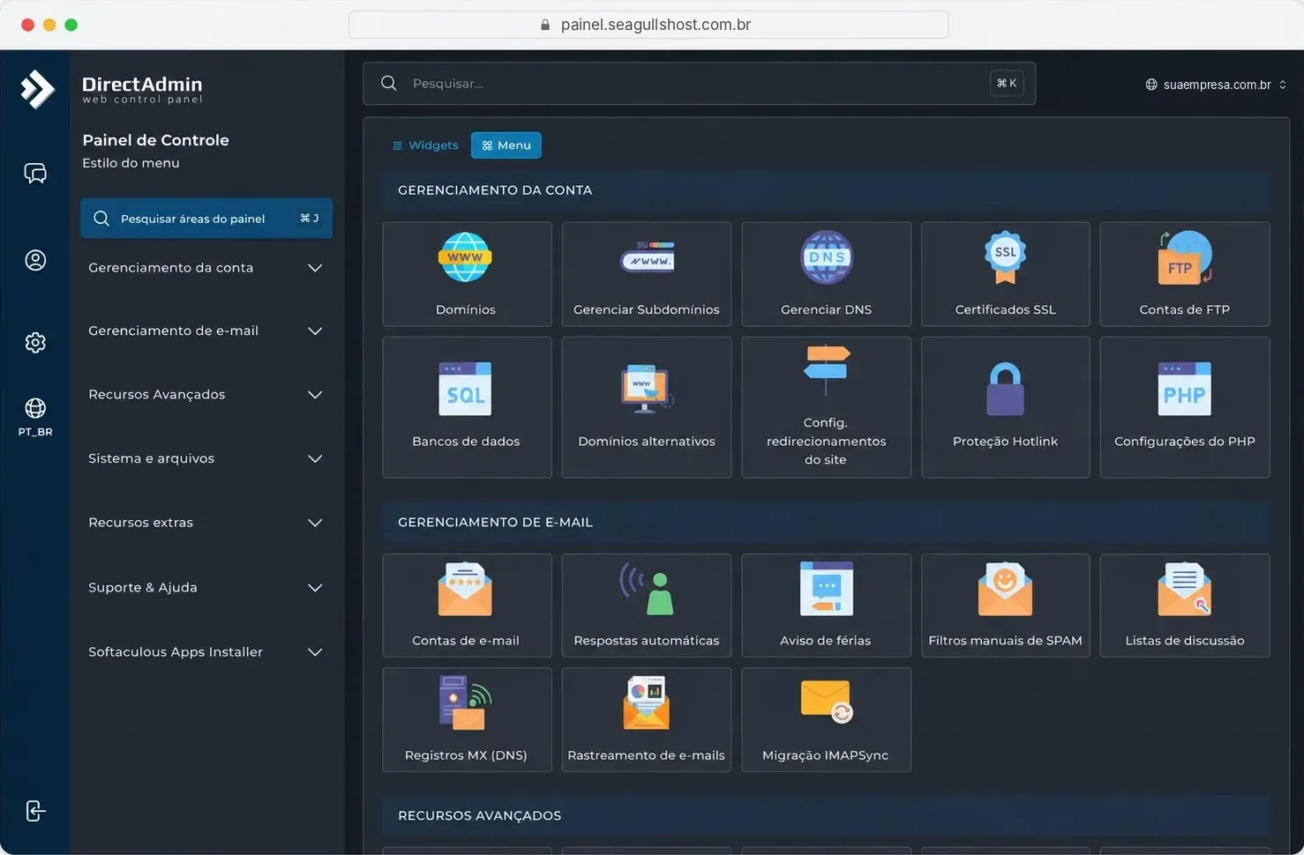Switch to the Widgets view tab
The height and width of the screenshot is (855, 1304).
[425, 145]
